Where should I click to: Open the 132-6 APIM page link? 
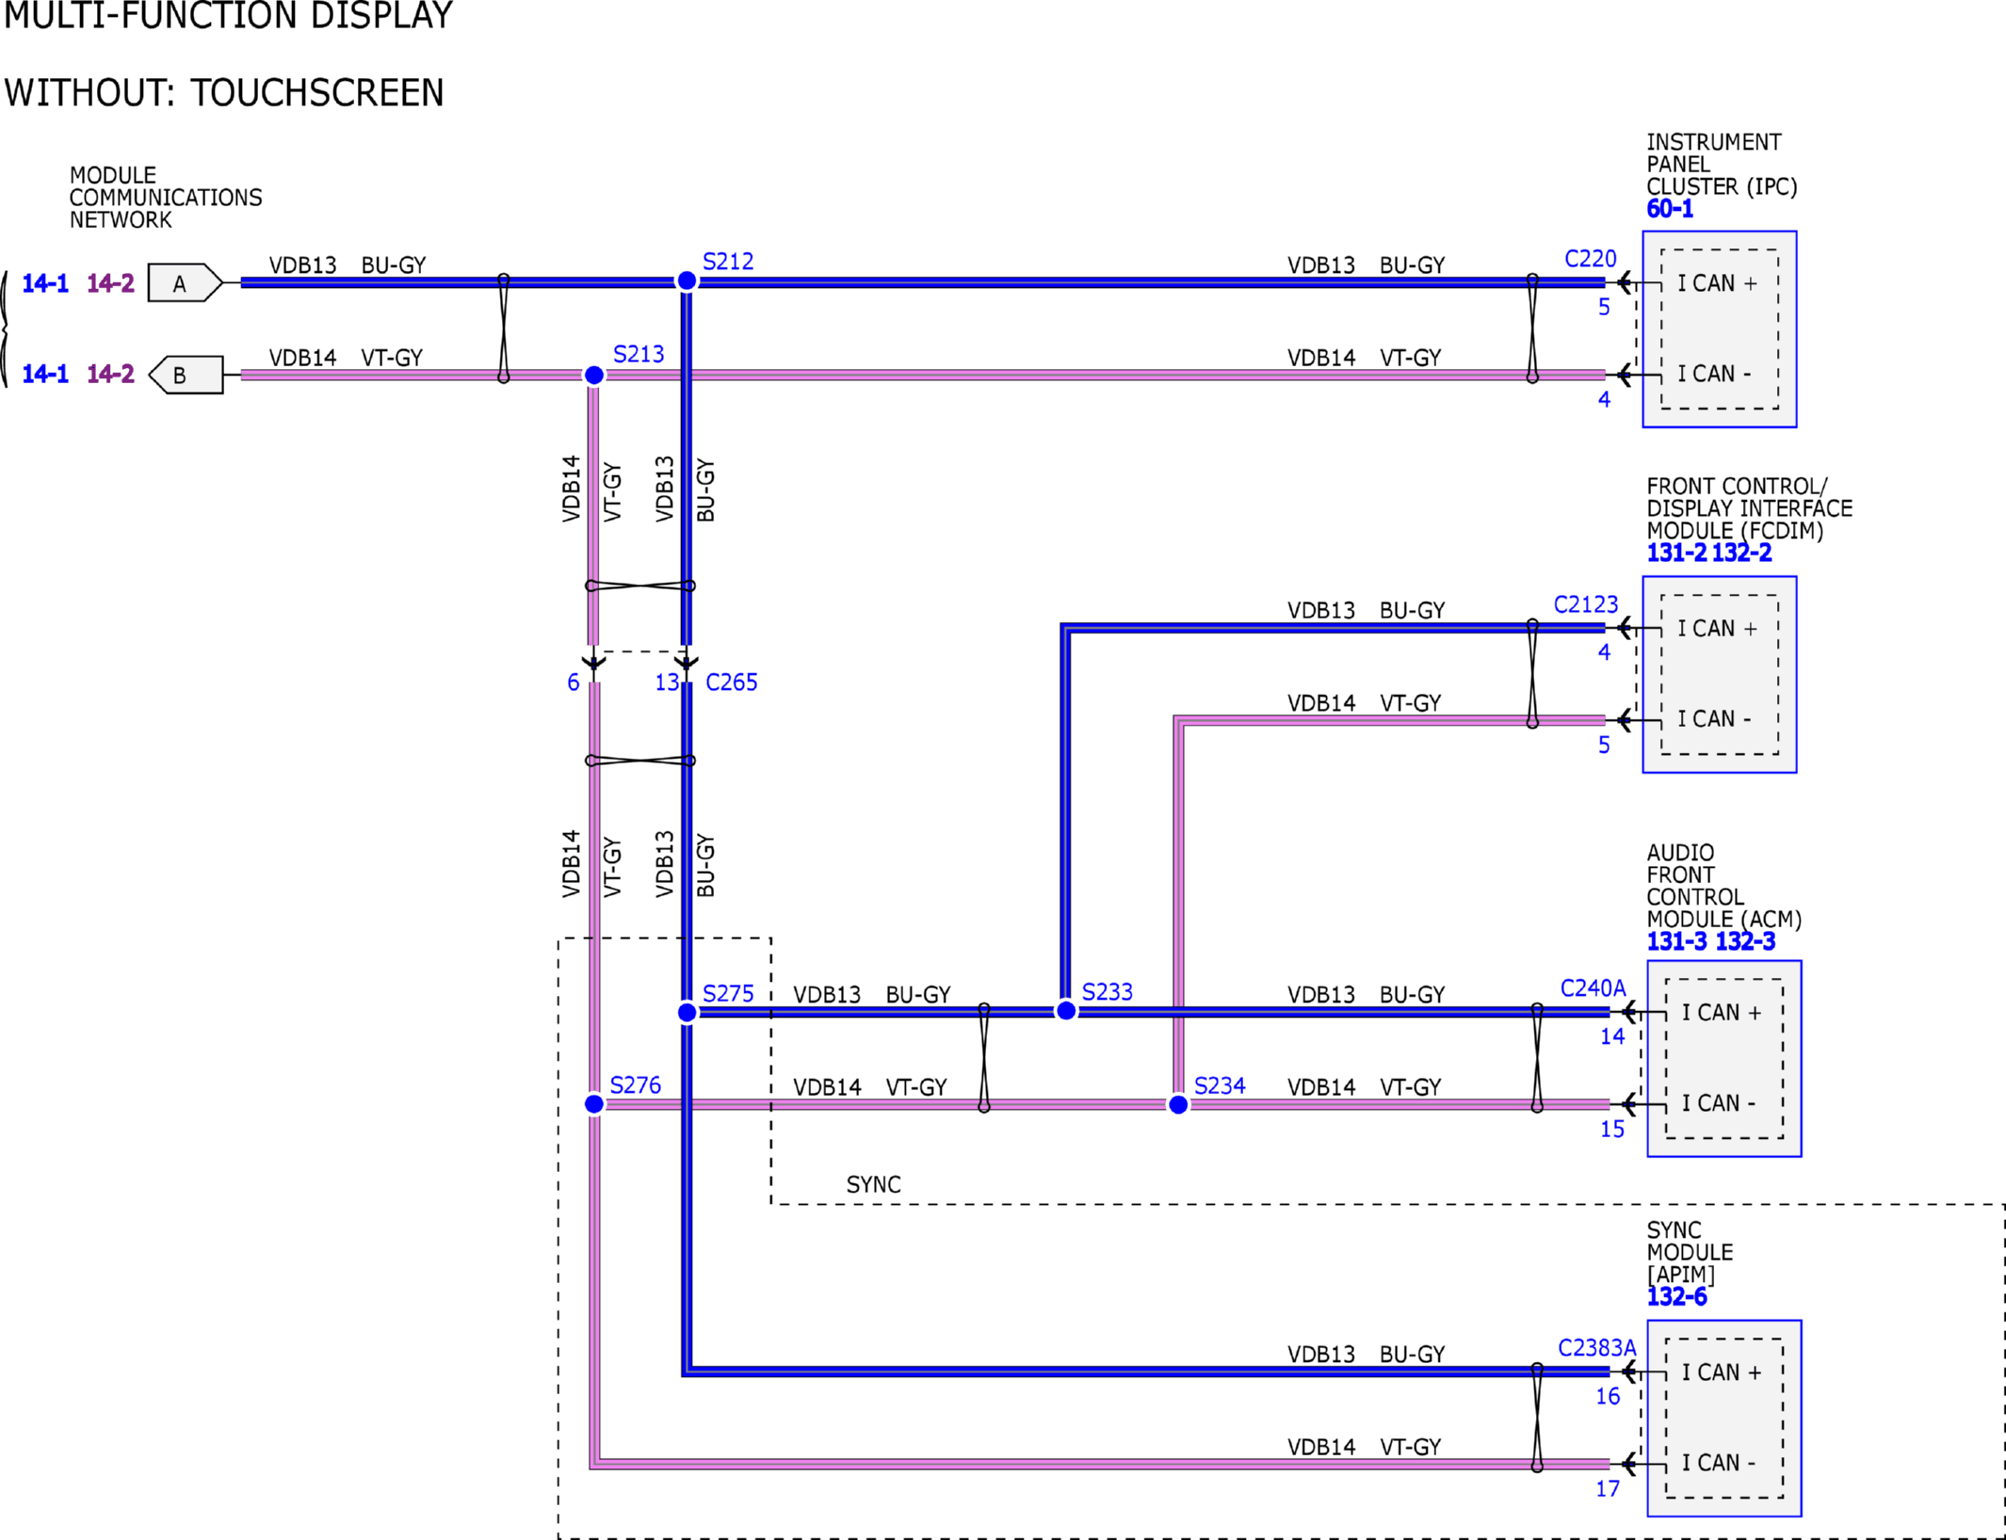[x=1676, y=1296]
